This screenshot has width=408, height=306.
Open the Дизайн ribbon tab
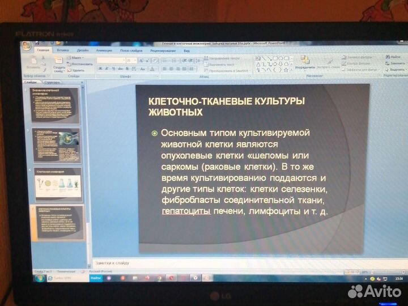(x=83, y=50)
